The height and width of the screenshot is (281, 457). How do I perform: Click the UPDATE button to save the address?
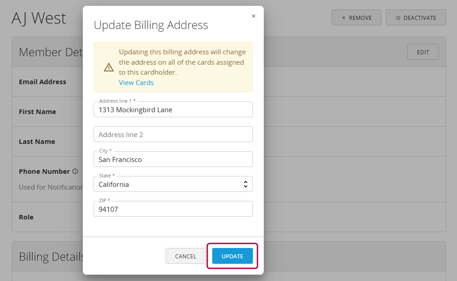tap(232, 256)
